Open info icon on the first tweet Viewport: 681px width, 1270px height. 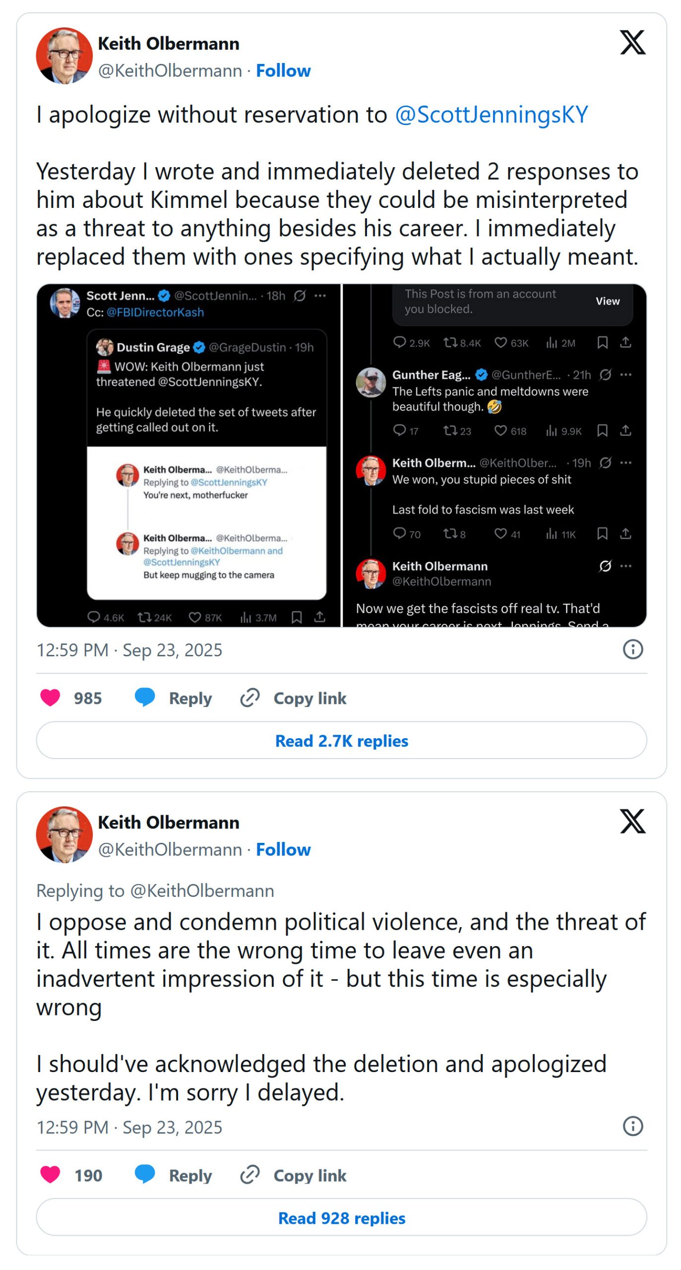click(x=632, y=648)
